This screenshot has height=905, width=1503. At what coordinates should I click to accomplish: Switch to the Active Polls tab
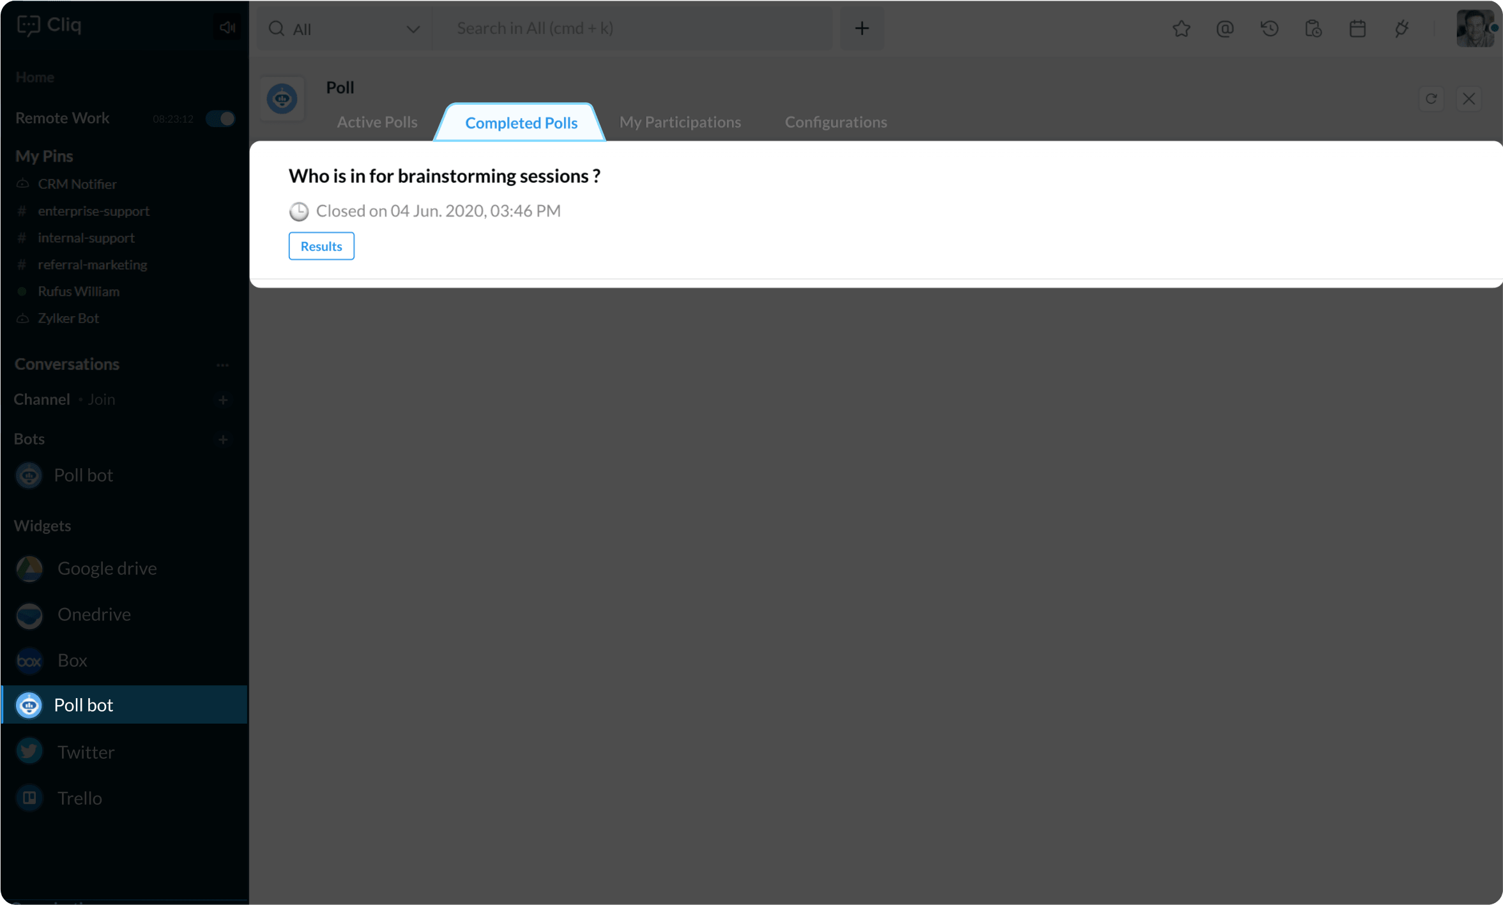(x=377, y=122)
